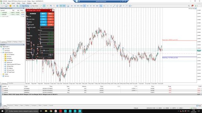The height and width of the screenshot is (113, 202).
Task: Switch to Trading tab in Market Watch
Action: pos(15,42)
